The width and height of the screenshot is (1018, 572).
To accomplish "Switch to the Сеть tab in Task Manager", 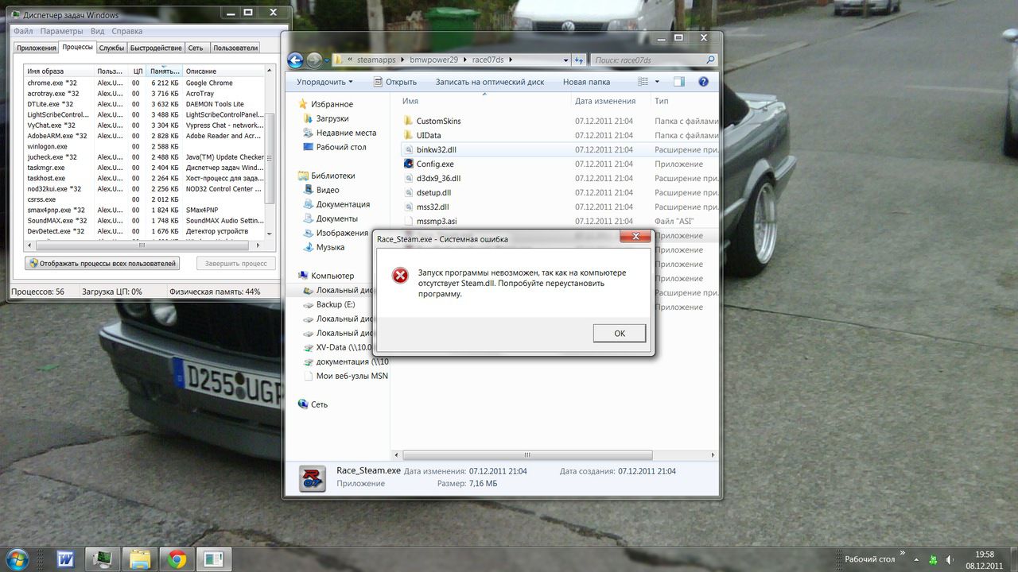I will [196, 48].
